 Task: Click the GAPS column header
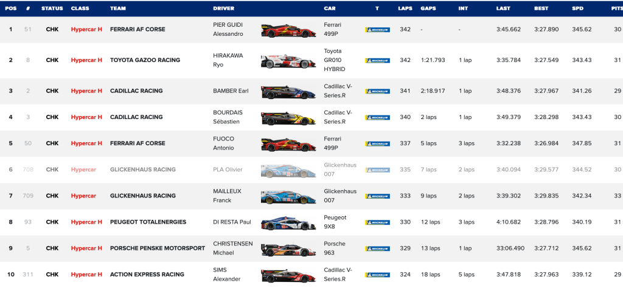[x=428, y=9]
